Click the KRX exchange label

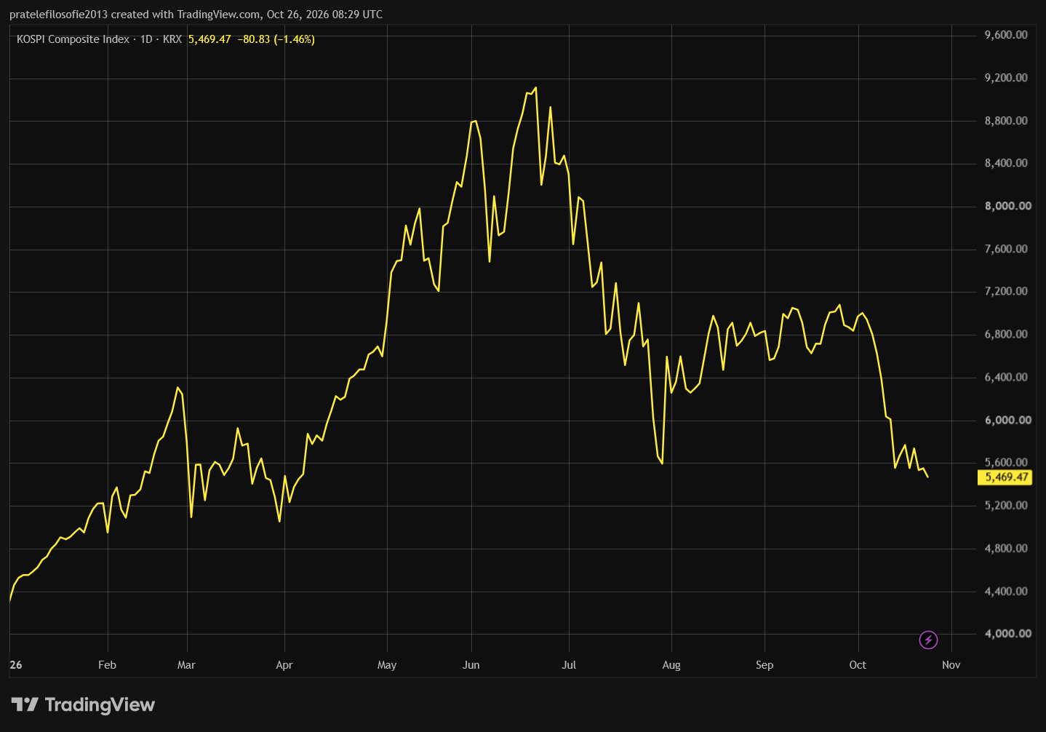click(172, 39)
